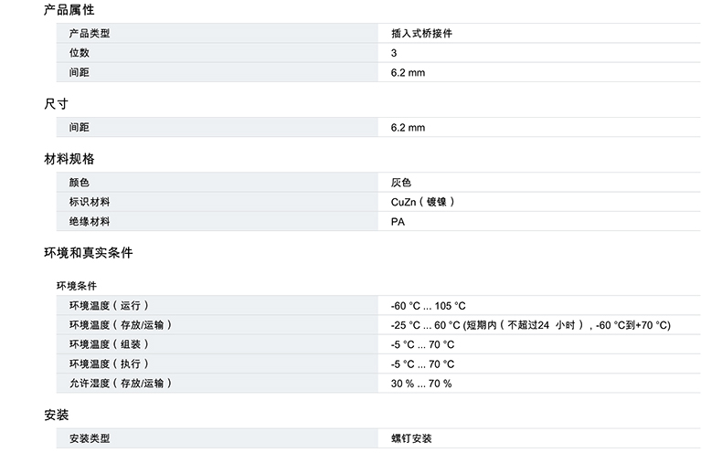This screenshot has width=722, height=453.
Task: Select the 30 % ... 70 % humidity value
Action: coord(421,384)
